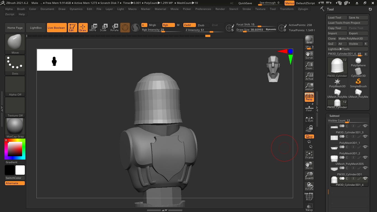Open the Zplugin menu
The width and height of the screenshot is (377, 212).
303,9
